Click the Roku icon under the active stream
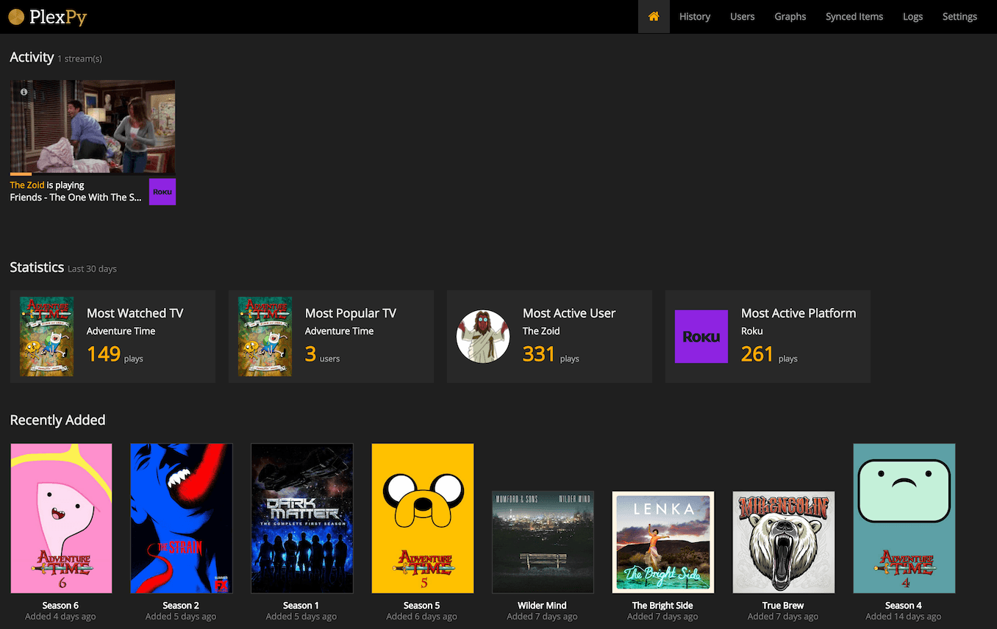 [x=162, y=192]
